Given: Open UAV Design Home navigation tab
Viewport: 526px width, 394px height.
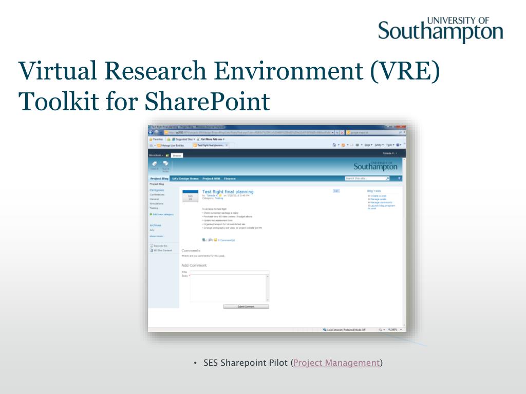Looking at the screenshot, I should pos(185,179).
